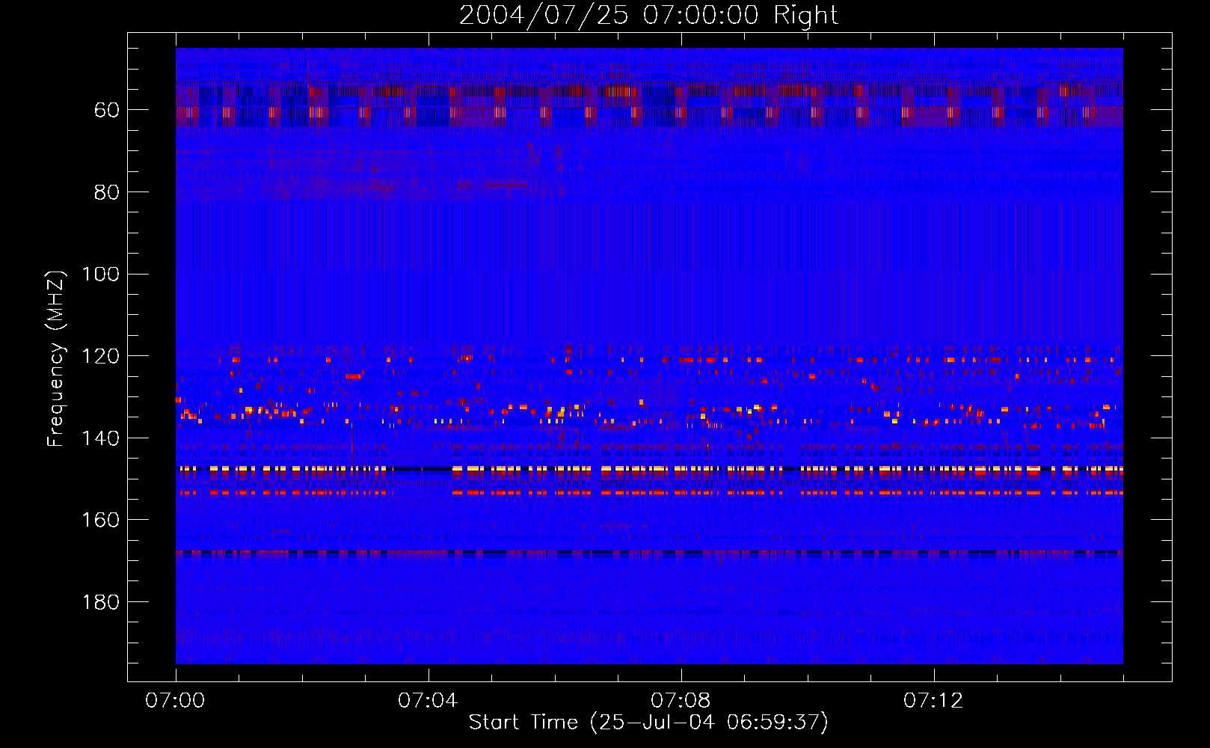This screenshot has height=748, width=1210.
Task: Select the 140 frequency tick label
Action: (x=101, y=438)
